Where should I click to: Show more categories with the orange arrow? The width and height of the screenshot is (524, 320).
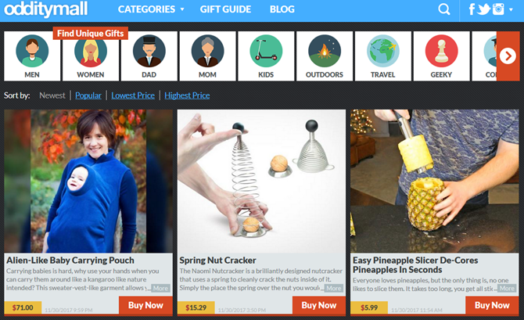(508, 56)
